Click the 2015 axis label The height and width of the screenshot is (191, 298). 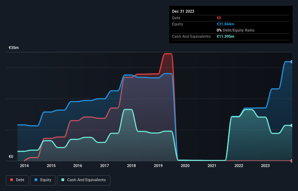coord(51,166)
